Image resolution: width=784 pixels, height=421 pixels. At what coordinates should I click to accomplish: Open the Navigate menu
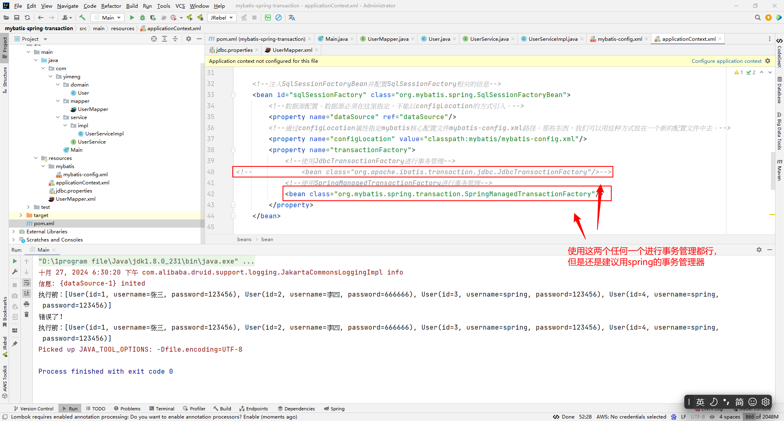tap(67, 6)
